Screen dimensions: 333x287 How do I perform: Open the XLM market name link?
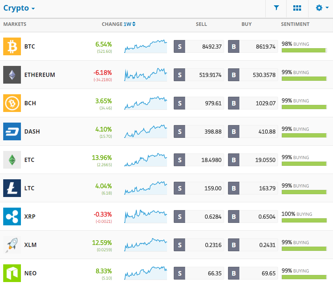tap(30, 245)
